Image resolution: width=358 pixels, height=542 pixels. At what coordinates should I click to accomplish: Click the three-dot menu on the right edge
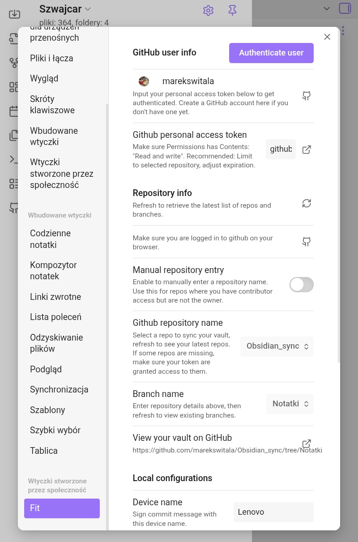343,30
